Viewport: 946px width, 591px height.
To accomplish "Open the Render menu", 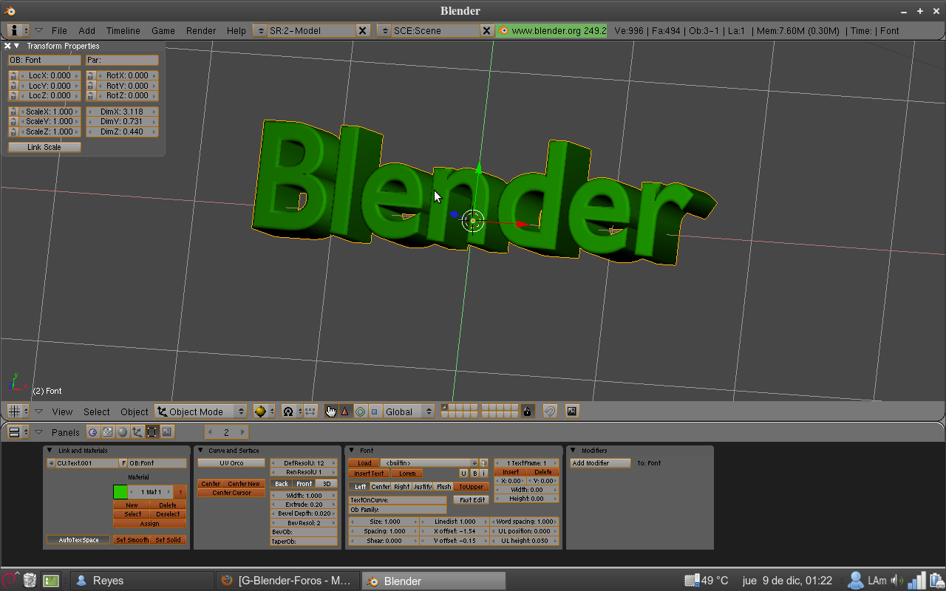I will coord(201,30).
